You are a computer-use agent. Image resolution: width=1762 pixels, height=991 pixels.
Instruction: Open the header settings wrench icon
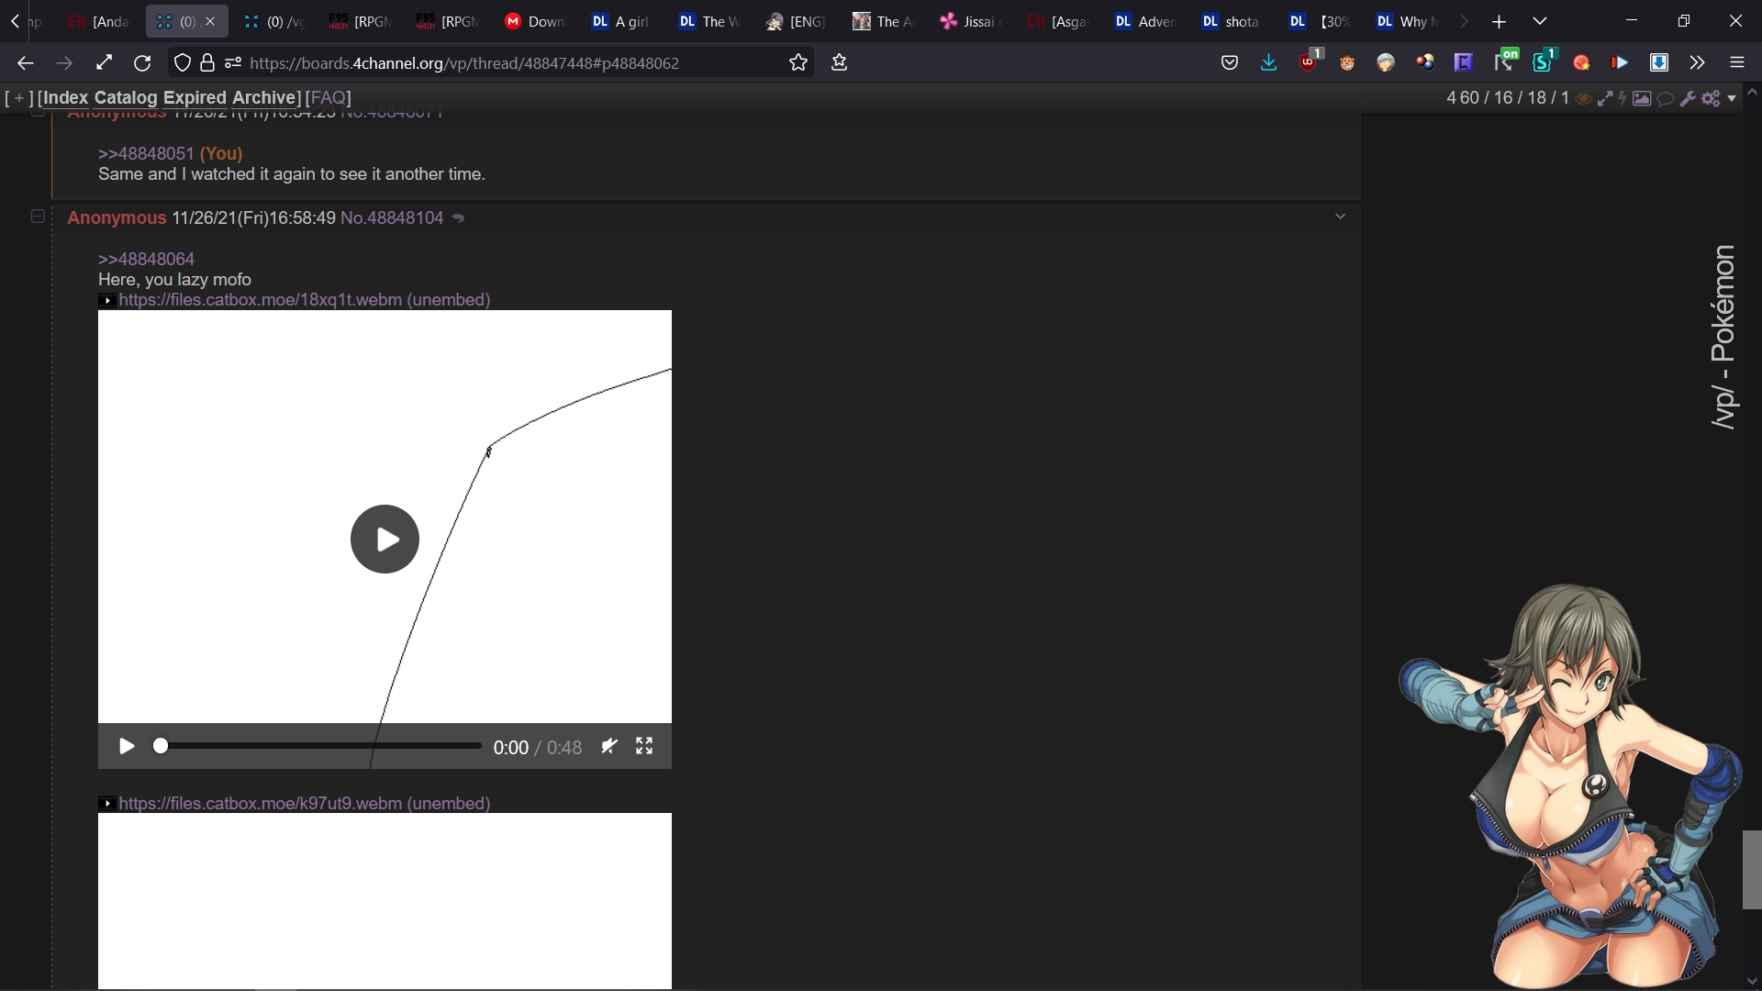pyautogui.click(x=1688, y=99)
